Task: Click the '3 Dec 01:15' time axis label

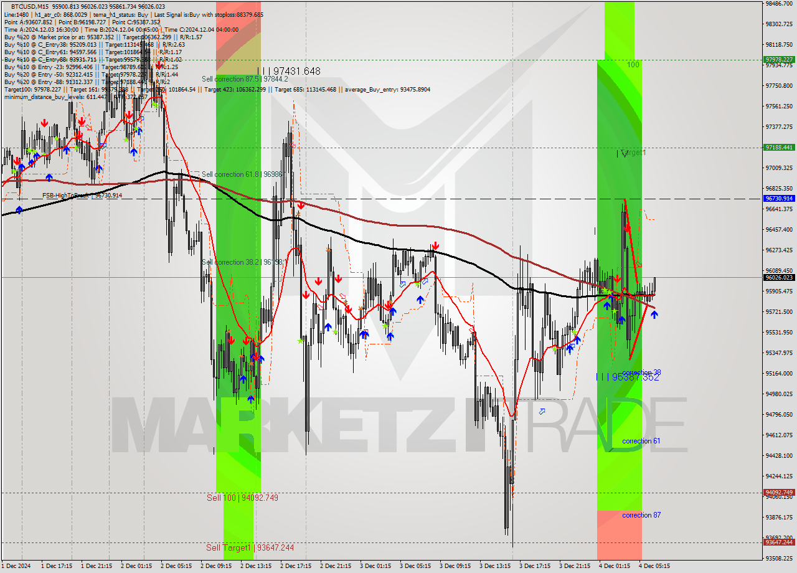Action: pyautogui.click(x=375, y=566)
